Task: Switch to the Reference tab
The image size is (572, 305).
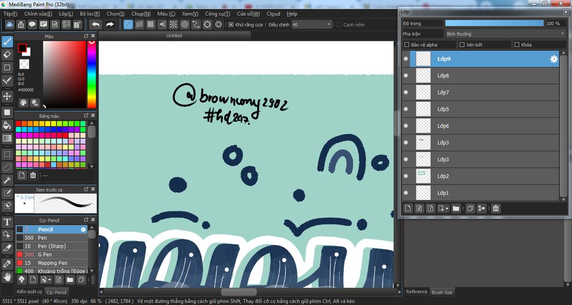Action: (x=417, y=292)
